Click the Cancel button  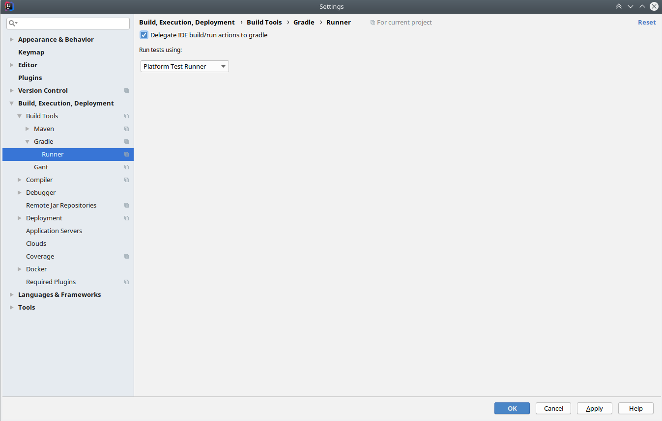[x=553, y=408]
